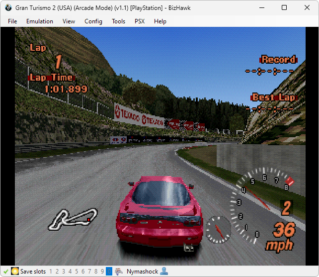Click the Best Lap label in game

coord(274,97)
